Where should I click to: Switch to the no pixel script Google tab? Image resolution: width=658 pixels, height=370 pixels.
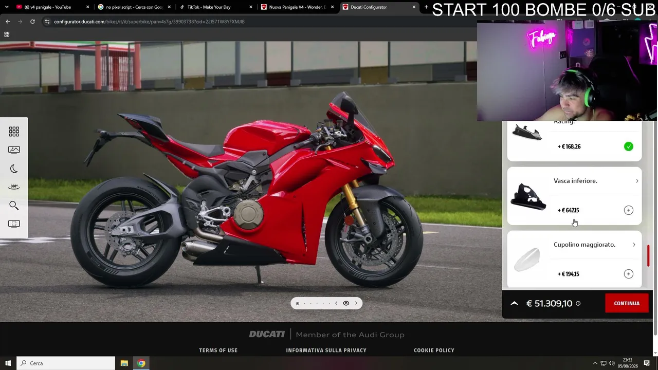tap(134, 7)
